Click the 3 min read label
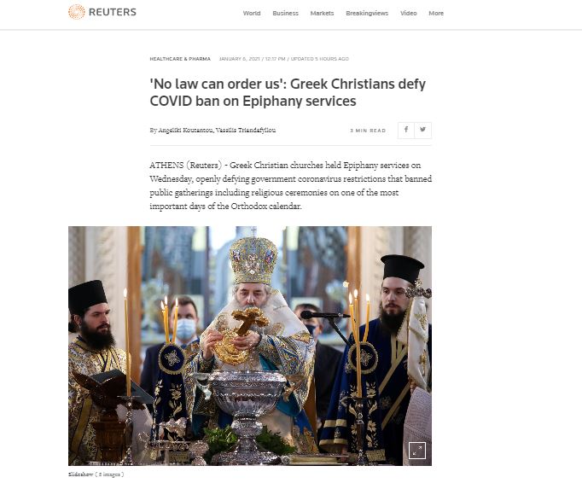582x489 pixels. (368, 131)
